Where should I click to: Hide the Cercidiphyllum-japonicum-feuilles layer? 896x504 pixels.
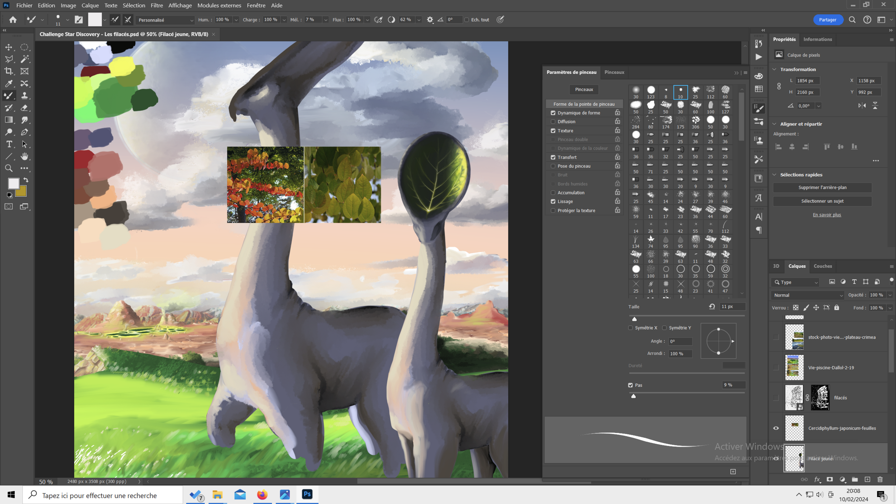(776, 428)
